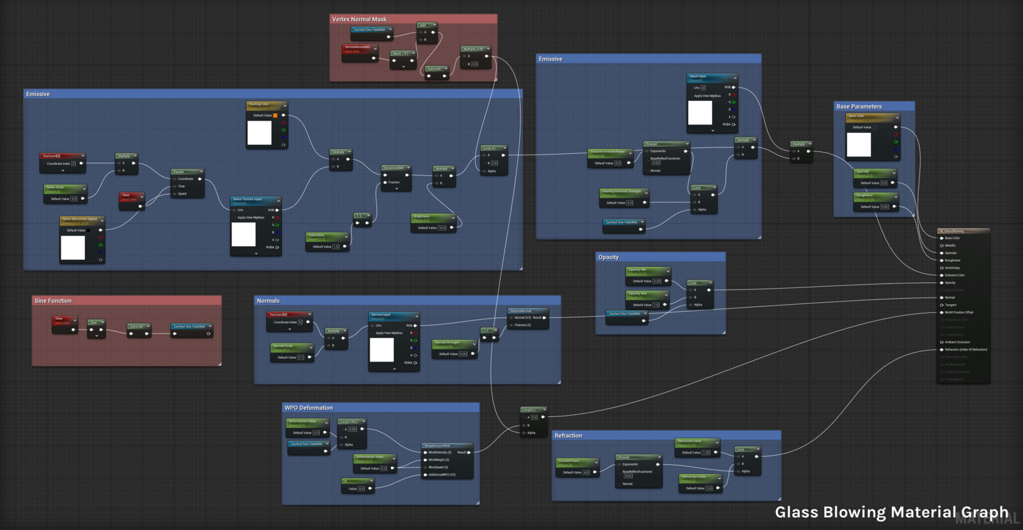Image resolution: width=1023 pixels, height=530 pixels.
Task: Select the Vertex Normal Mask comment header
Action: click(x=413, y=19)
